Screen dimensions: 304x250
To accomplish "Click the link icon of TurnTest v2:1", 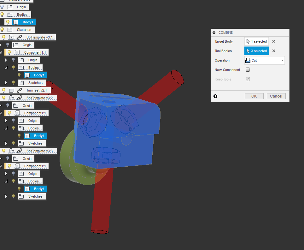I will pos(20,90).
